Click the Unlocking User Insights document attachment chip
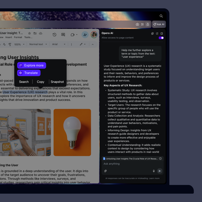This screenshot has height=202, width=202. 131,158
